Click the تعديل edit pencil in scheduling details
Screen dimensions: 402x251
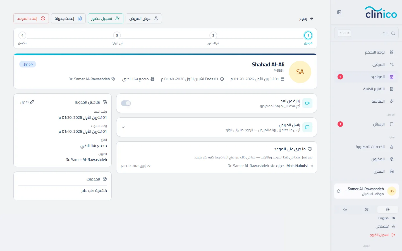[27, 102]
